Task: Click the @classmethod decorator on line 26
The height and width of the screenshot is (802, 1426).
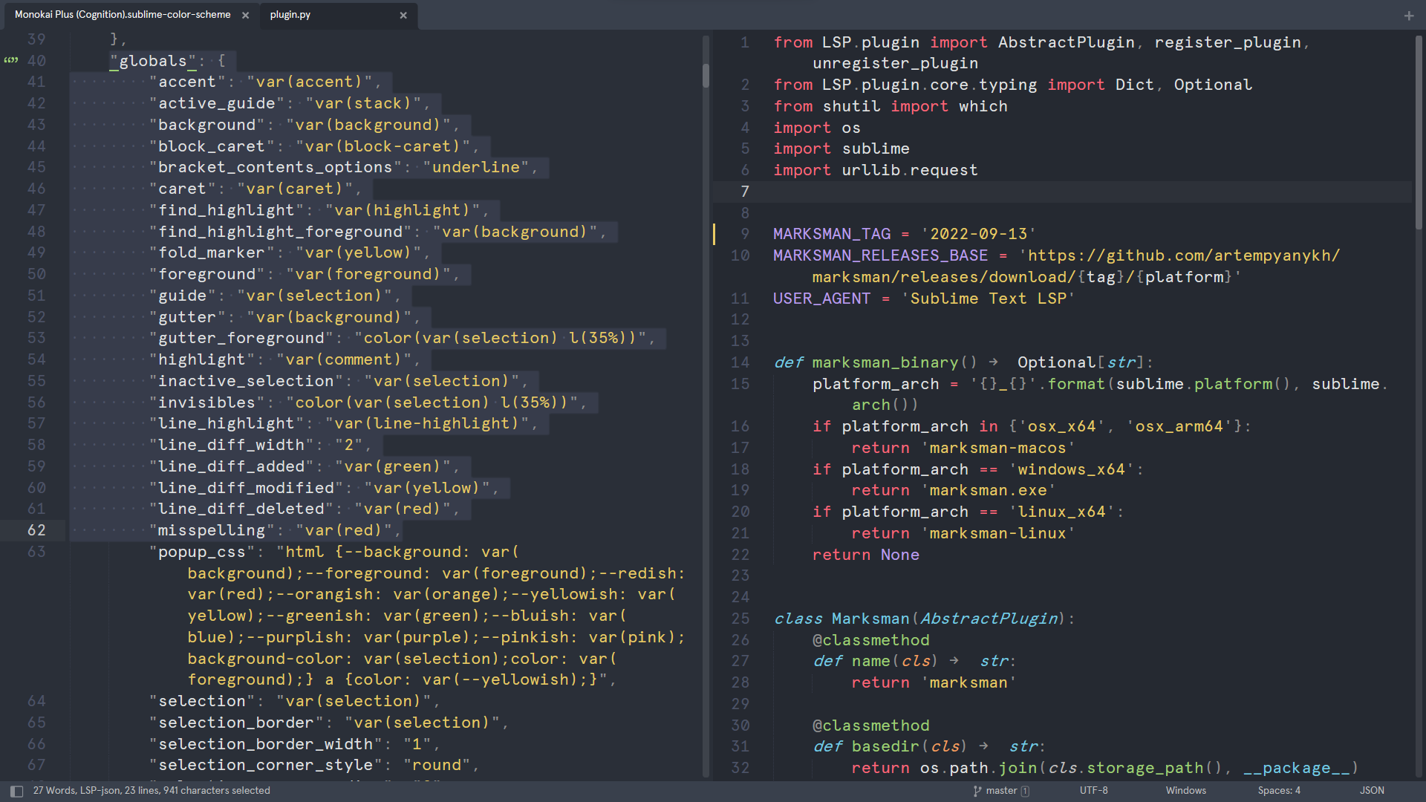Action: point(871,641)
